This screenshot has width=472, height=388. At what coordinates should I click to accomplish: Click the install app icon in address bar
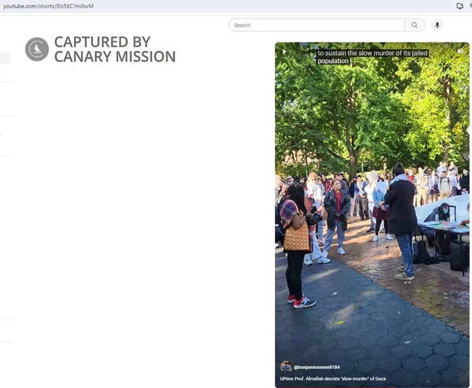coord(460,6)
